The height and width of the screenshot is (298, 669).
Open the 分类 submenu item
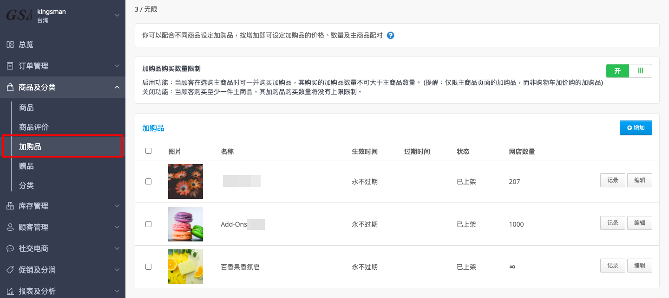pos(26,185)
